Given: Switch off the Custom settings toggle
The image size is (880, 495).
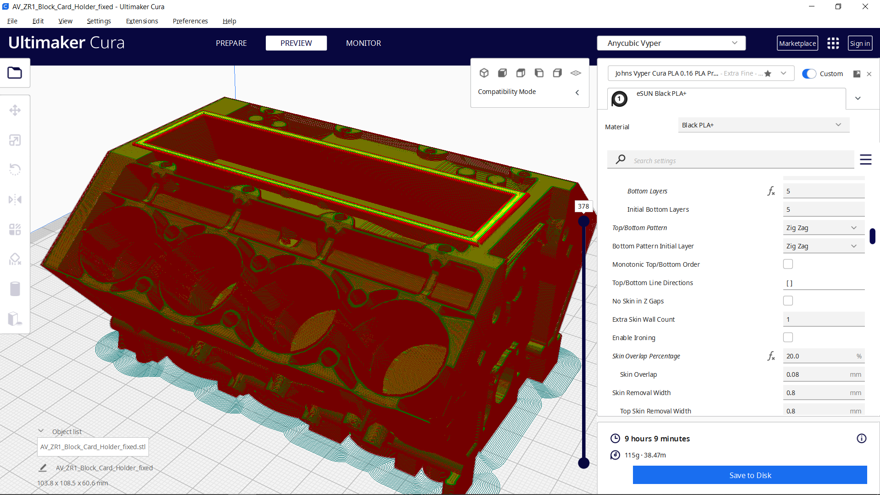Looking at the screenshot, I should pyautogui.click(x=809, y=73).
